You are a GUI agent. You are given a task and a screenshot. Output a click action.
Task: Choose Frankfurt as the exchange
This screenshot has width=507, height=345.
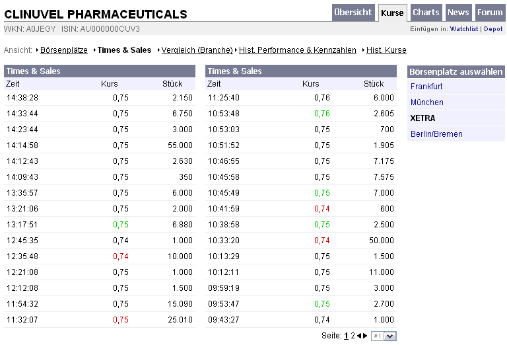(426, 87)
